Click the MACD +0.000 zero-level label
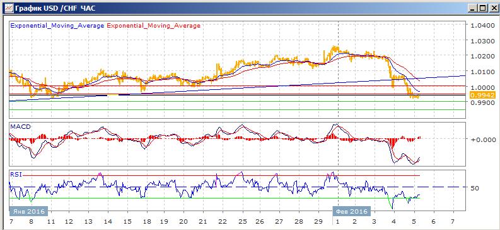500x230 pixels. pos(484,140)
